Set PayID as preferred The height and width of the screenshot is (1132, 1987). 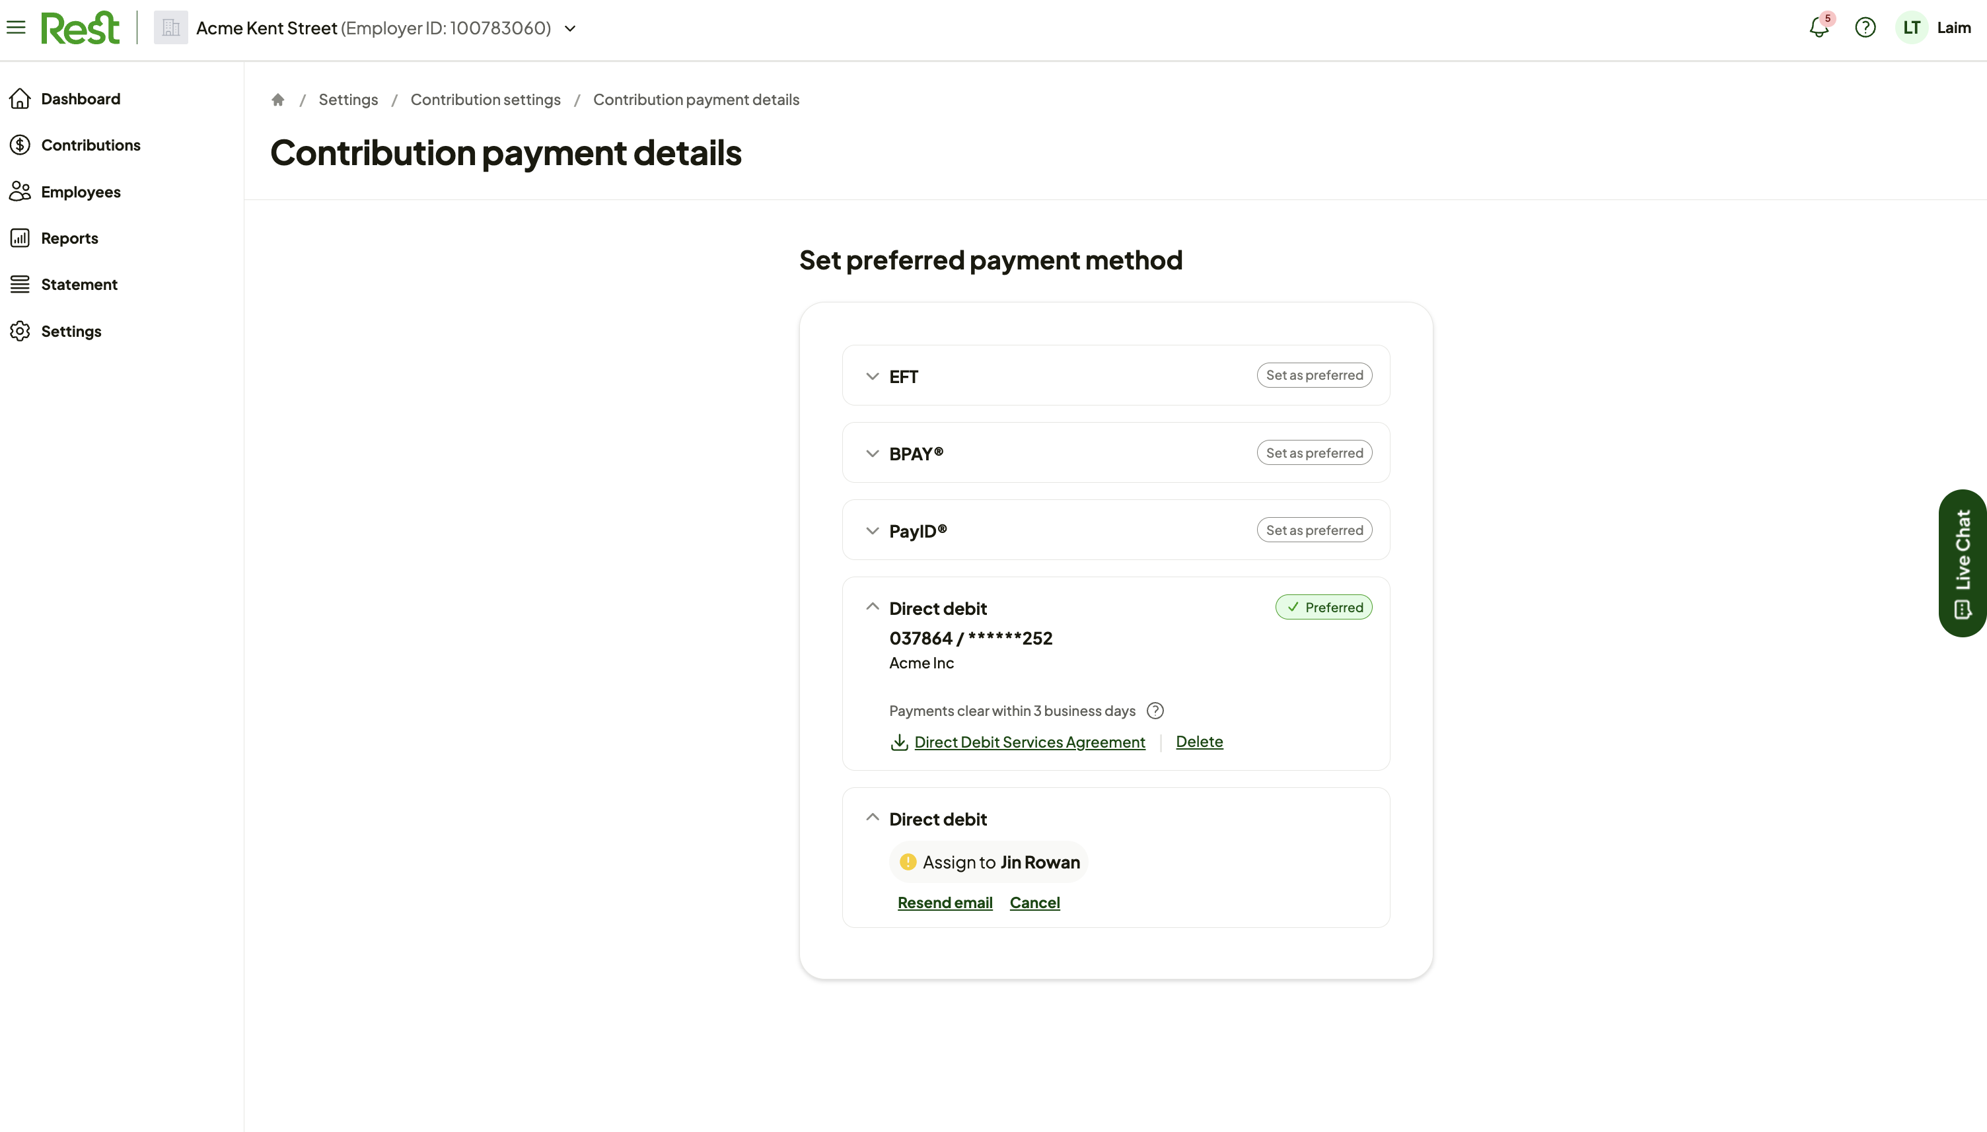click(x=1314, y=530)
